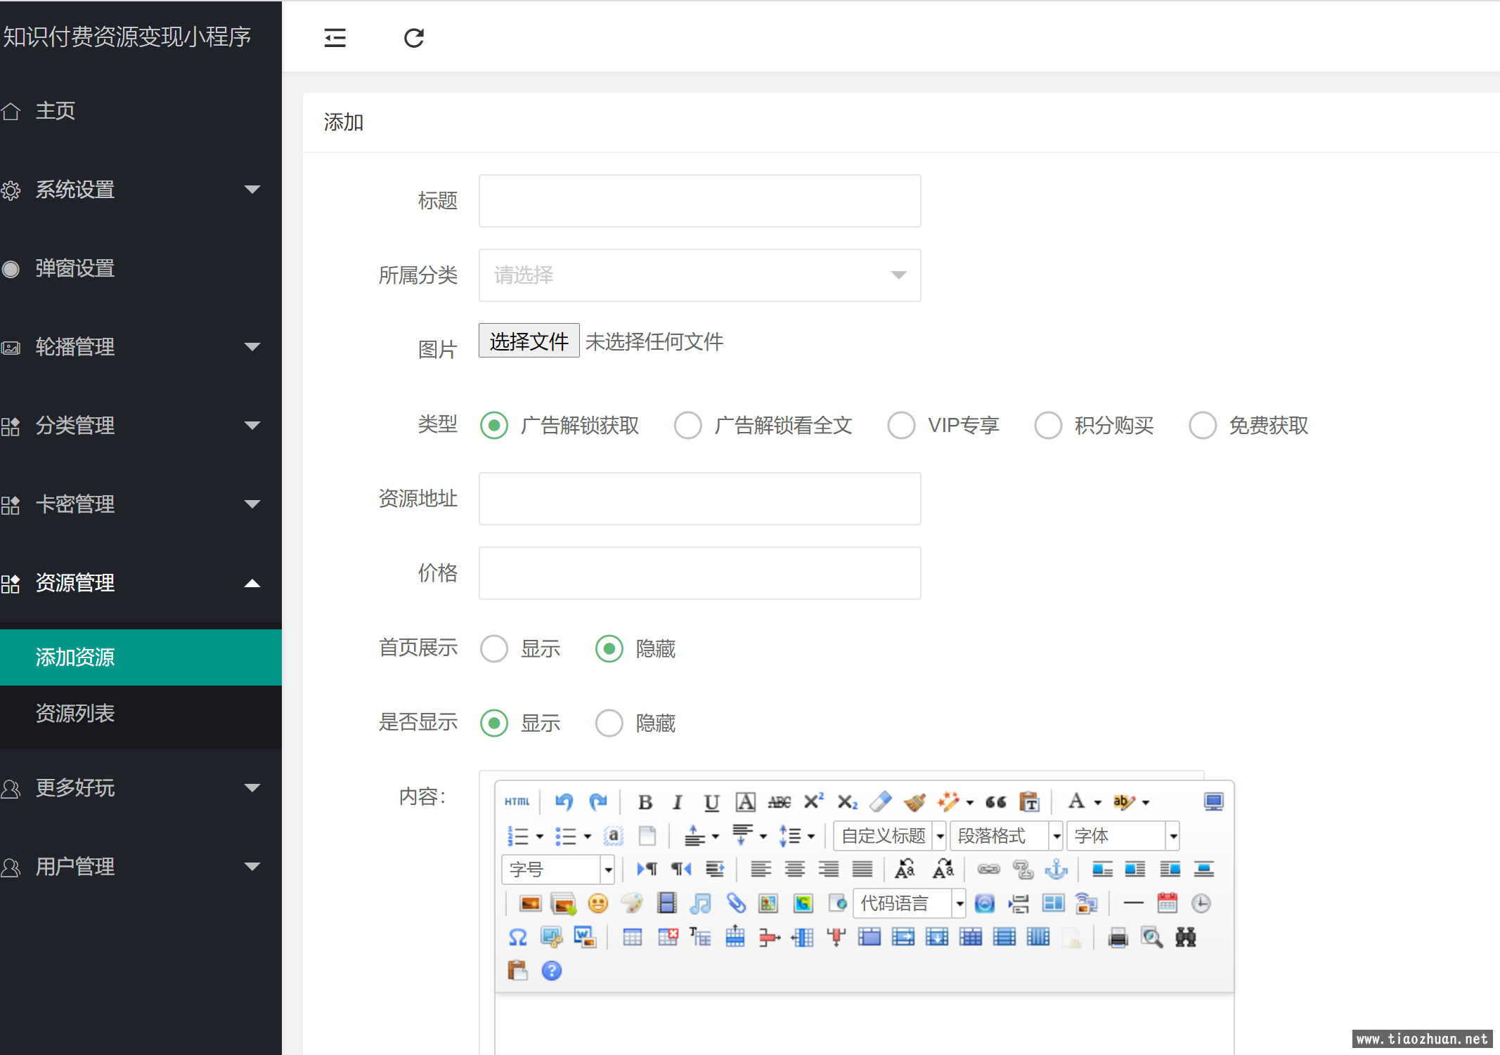1500x1055 pixels.
Task: Set 首页展示 to 隐藏
Action: click(609, 649)
